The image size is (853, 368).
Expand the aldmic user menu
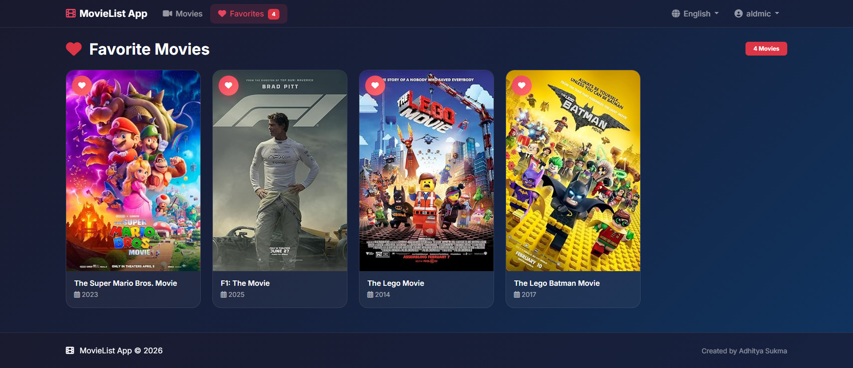pos(758,13)
